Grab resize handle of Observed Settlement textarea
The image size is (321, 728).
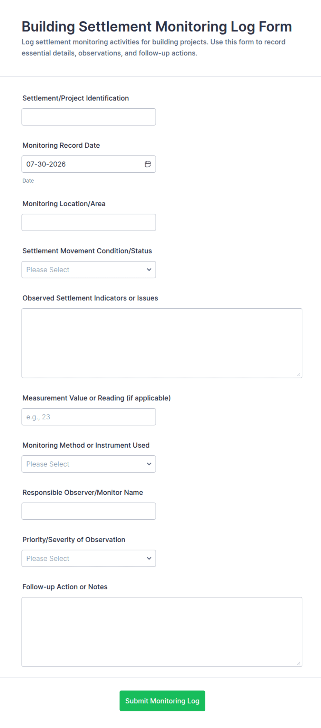pos(299,374)
